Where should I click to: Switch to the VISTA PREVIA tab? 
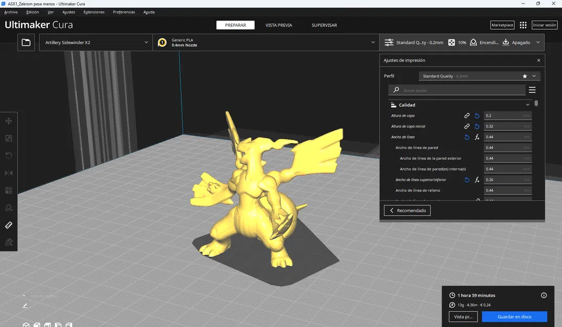coord(278,25)
